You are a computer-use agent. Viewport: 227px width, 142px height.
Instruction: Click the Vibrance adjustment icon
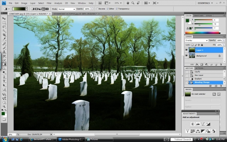click(x=188, y=131)
